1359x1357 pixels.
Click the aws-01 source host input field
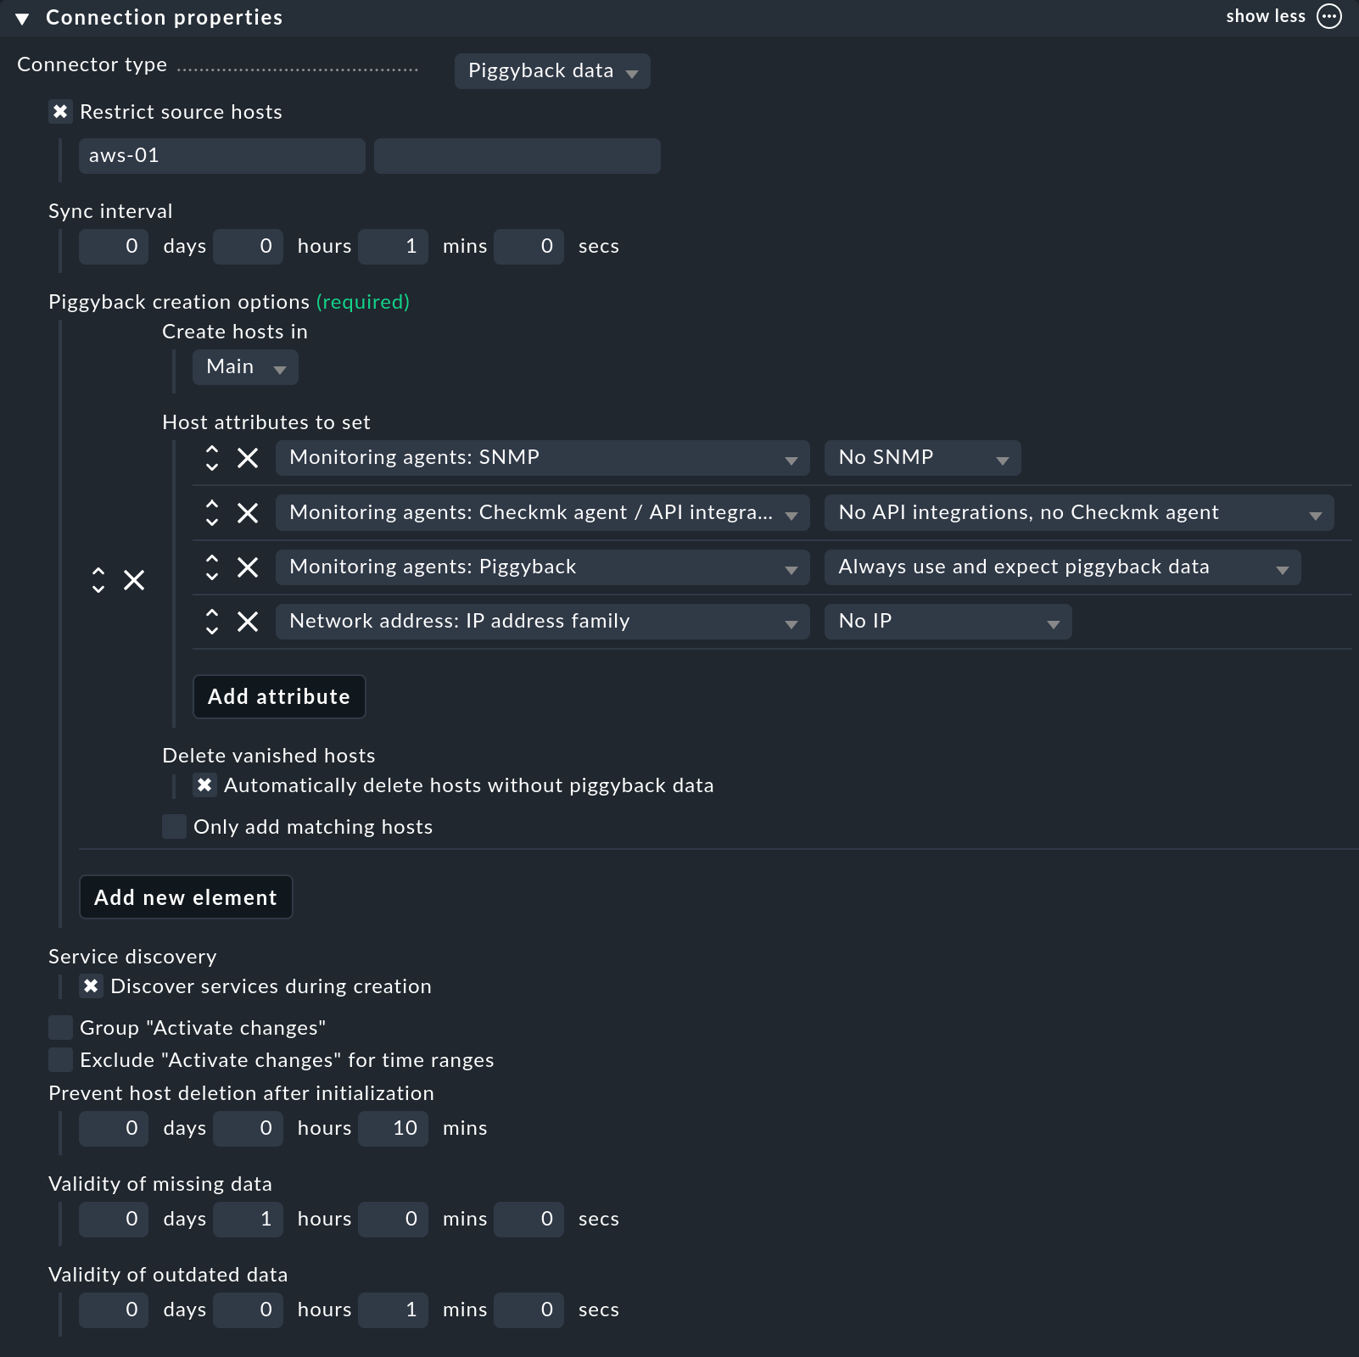(221, 156)
